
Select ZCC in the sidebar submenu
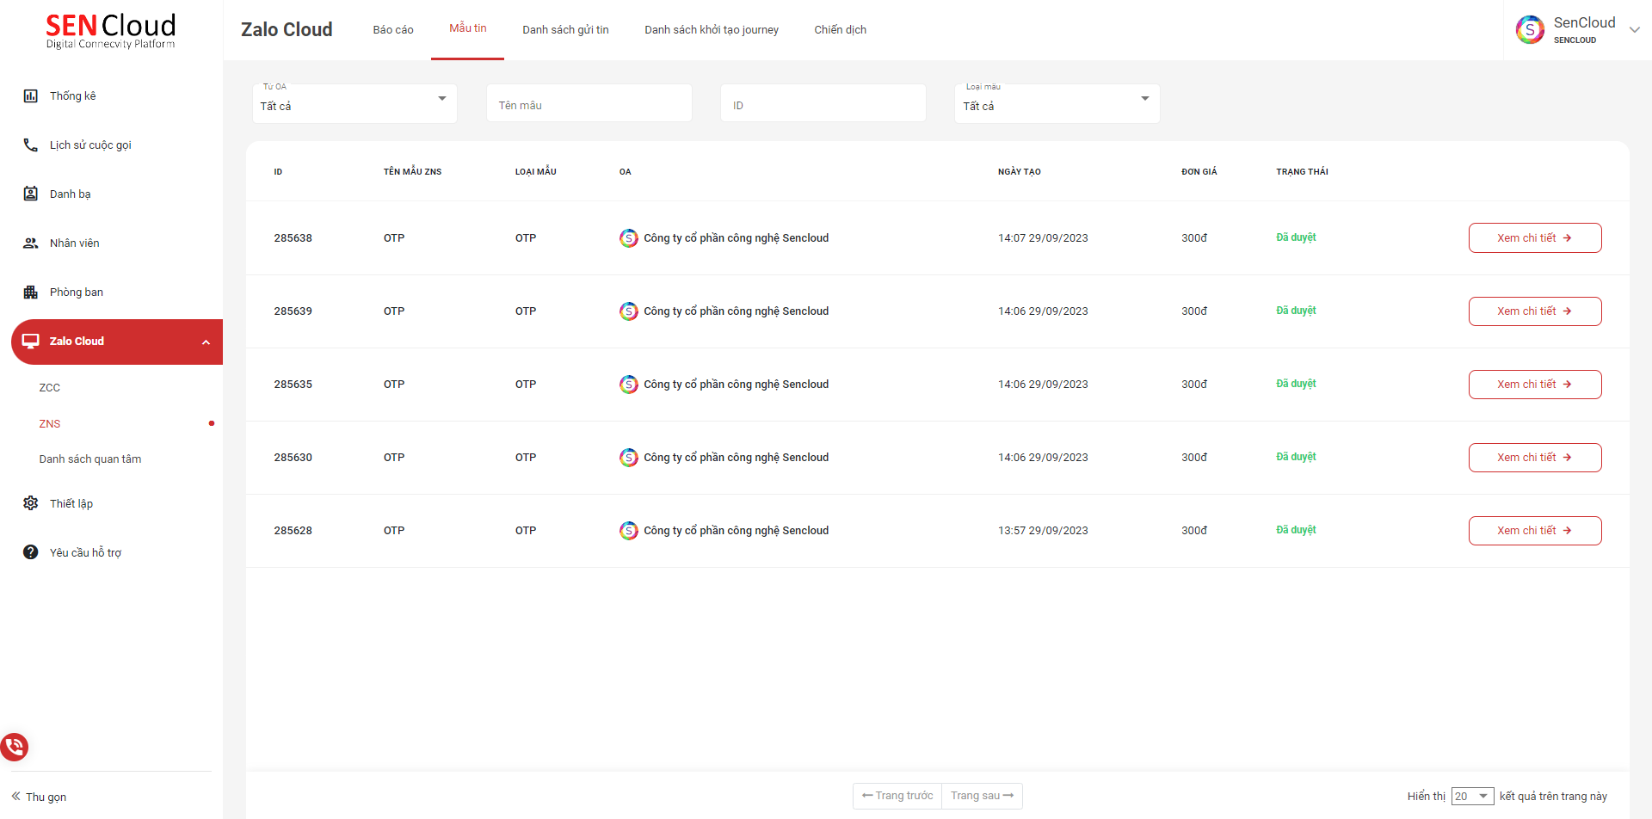coord(50,388)
